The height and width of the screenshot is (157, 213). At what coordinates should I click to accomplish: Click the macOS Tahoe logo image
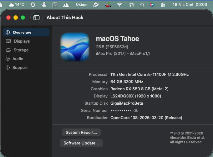(75, 47)
